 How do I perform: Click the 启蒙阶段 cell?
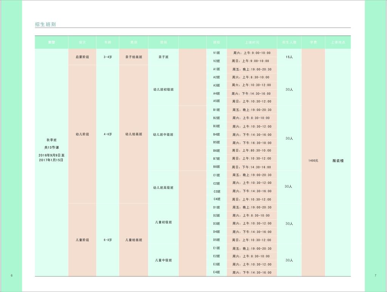(x=82, y=57)
